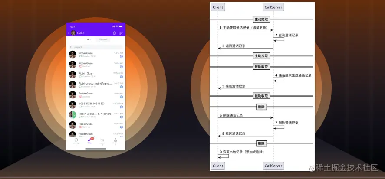Screen dimensions: 385x179
Task: Show info for the +966 533846618 call
Action: (x=121, y=107)
